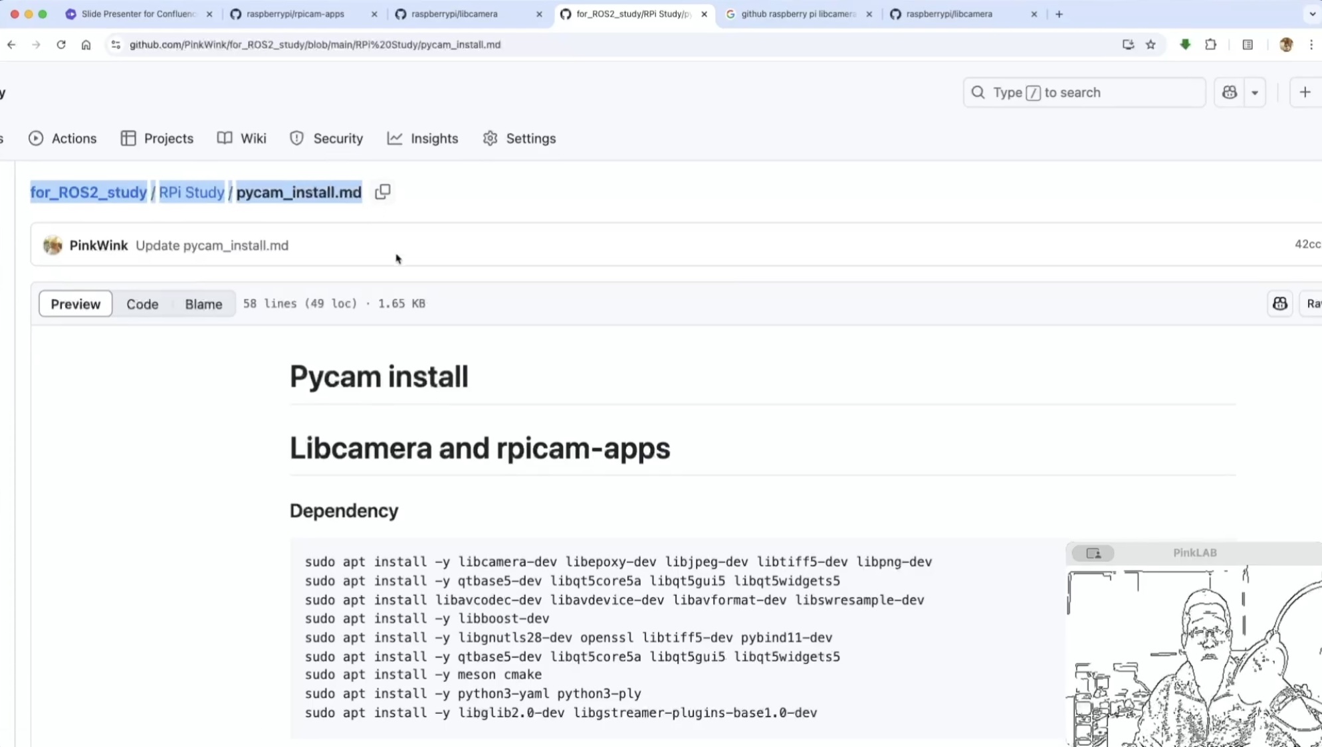Open the create new plus menu
Viewport: 1322px width, 747px height.
pos(1305,92)
